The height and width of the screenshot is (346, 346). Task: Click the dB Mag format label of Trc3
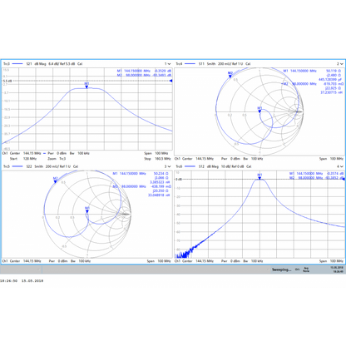tap(40, 64)
